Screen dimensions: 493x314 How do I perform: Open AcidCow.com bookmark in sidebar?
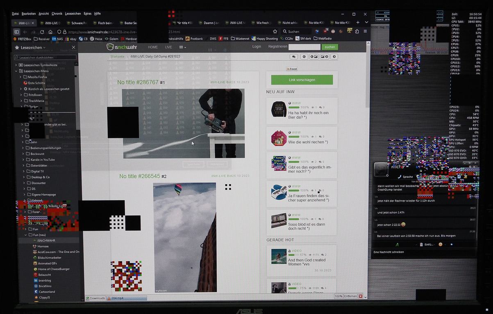point(56,252)
